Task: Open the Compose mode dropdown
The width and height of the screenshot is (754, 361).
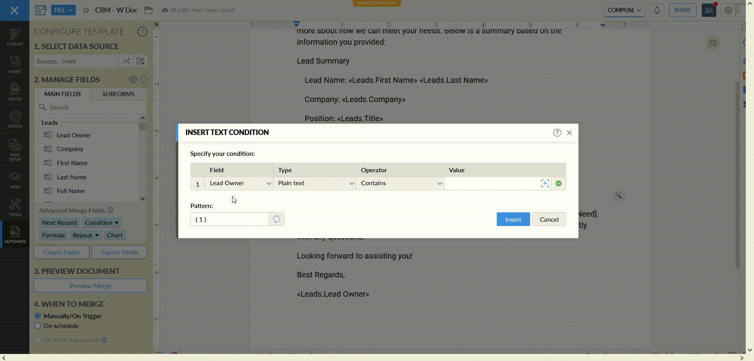Action: pyautogui.click(x=624, y=10)
